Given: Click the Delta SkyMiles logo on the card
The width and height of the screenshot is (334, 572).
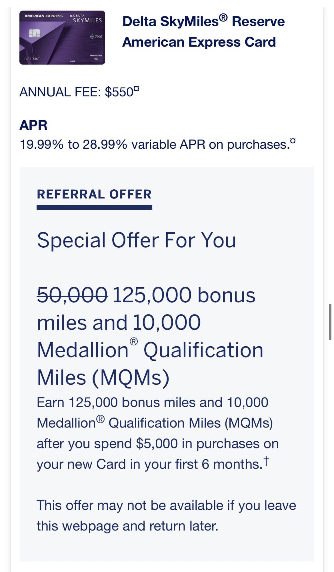Looking at the screenshot, I should tap(87, 19).
